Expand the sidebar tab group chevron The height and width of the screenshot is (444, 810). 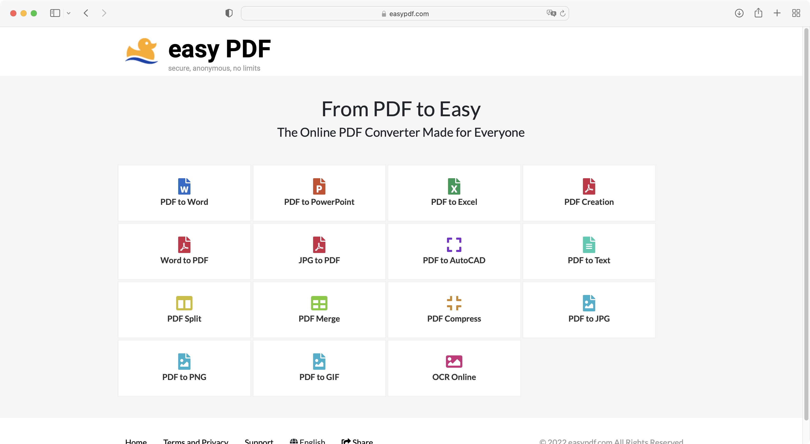coord(69,13)
